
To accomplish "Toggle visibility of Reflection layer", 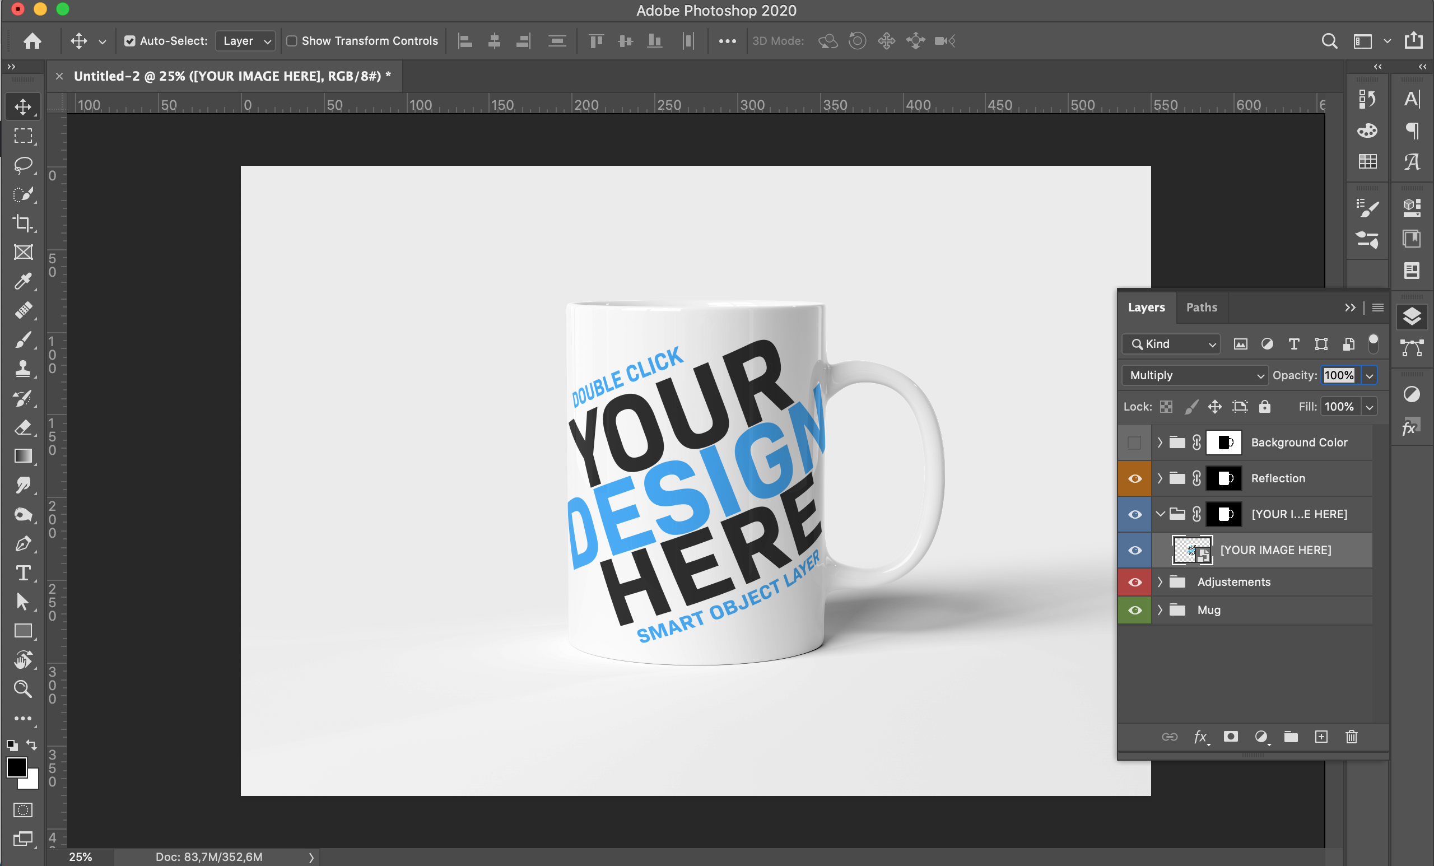I will point(1134,478).
